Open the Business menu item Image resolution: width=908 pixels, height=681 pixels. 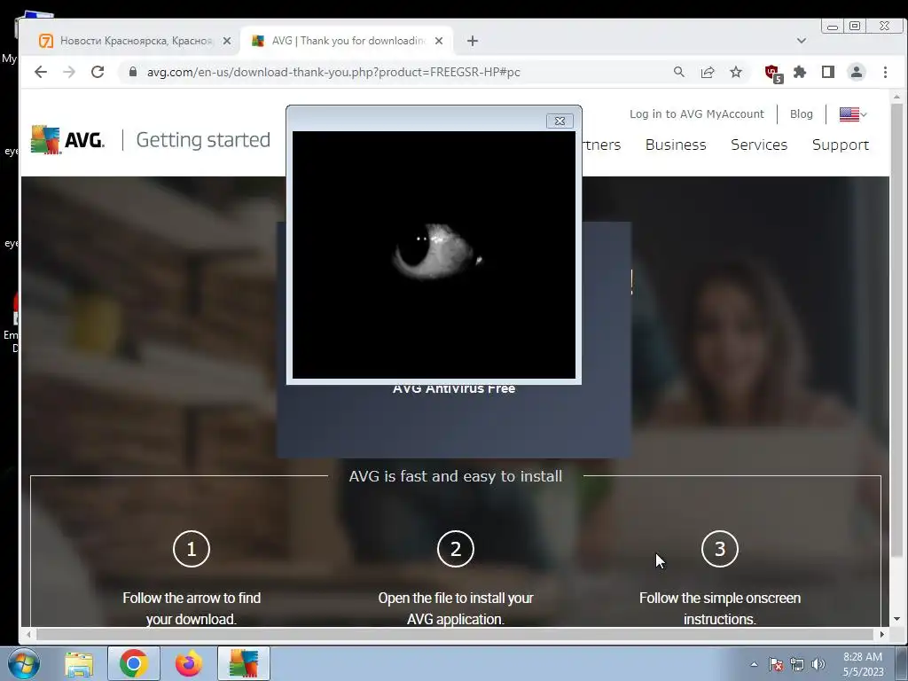(676, 145)
